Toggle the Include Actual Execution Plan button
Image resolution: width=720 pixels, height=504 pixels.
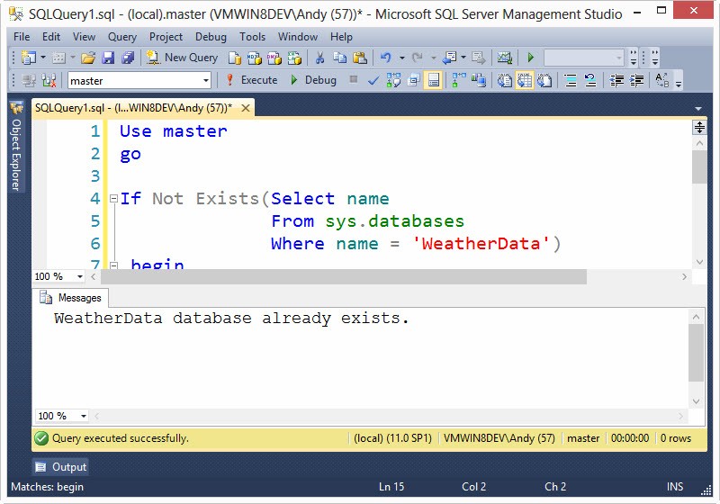(x=458, y=80)
